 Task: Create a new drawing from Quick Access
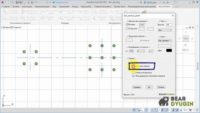pyautogui.click(x=10, y=2)
